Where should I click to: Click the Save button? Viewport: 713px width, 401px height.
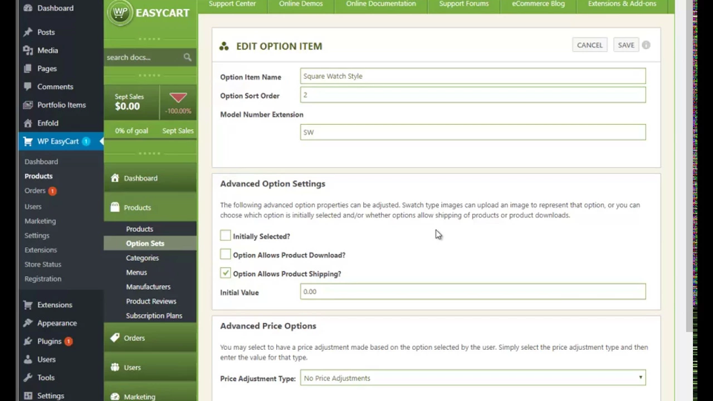(626, 45)
